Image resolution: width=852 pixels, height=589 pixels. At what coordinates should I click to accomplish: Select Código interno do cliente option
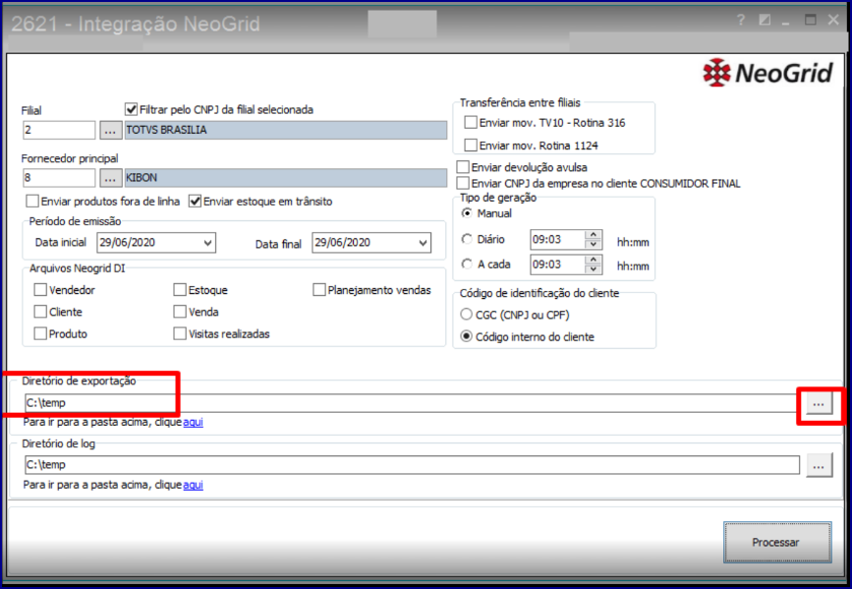(466, 336)
